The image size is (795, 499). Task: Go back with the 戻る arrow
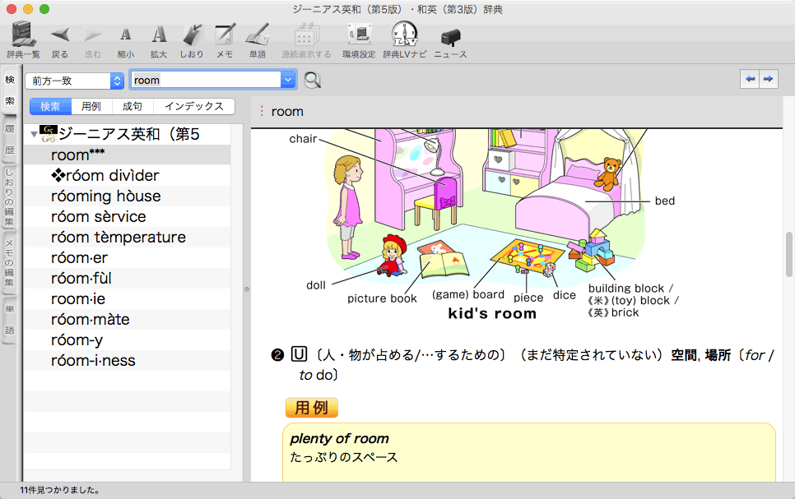click(60, 40)
